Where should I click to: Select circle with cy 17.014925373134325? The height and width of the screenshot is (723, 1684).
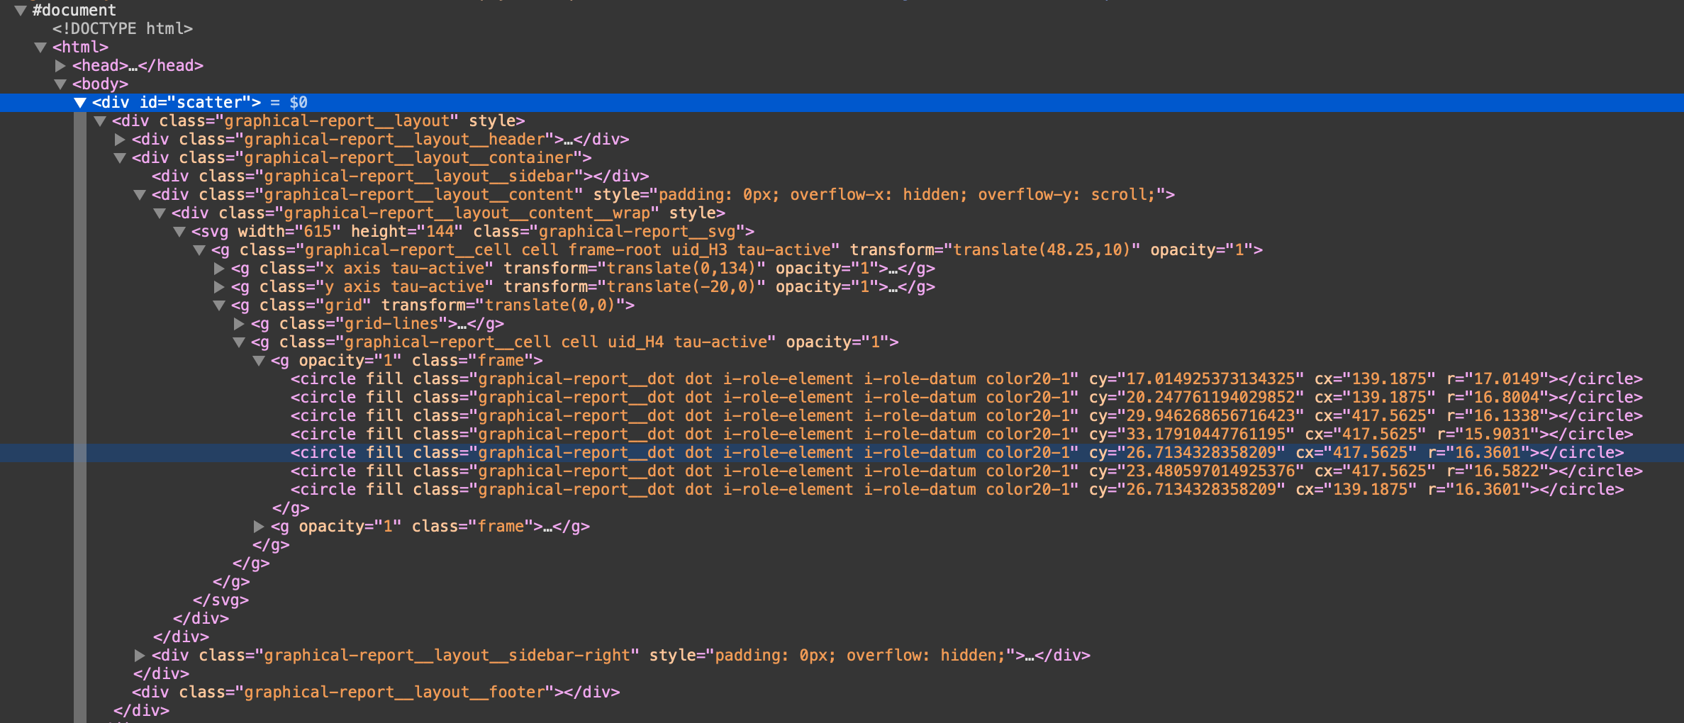point(966,379)
